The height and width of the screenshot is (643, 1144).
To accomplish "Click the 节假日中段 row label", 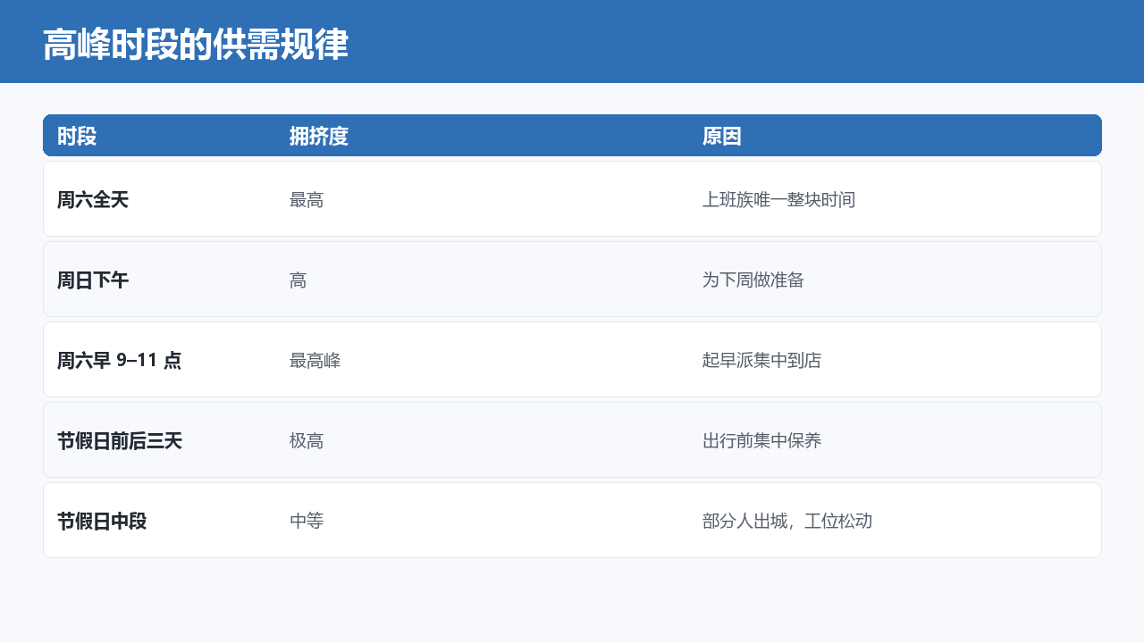I will coord(102,522).
